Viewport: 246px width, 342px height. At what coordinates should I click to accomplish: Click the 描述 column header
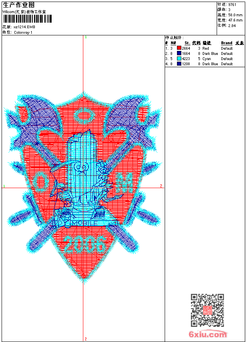click(207, 43)
